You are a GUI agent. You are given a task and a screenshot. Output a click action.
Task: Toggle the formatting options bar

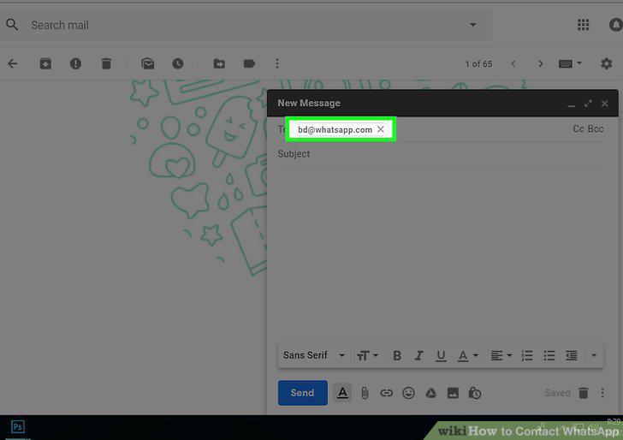pos(342,393)
